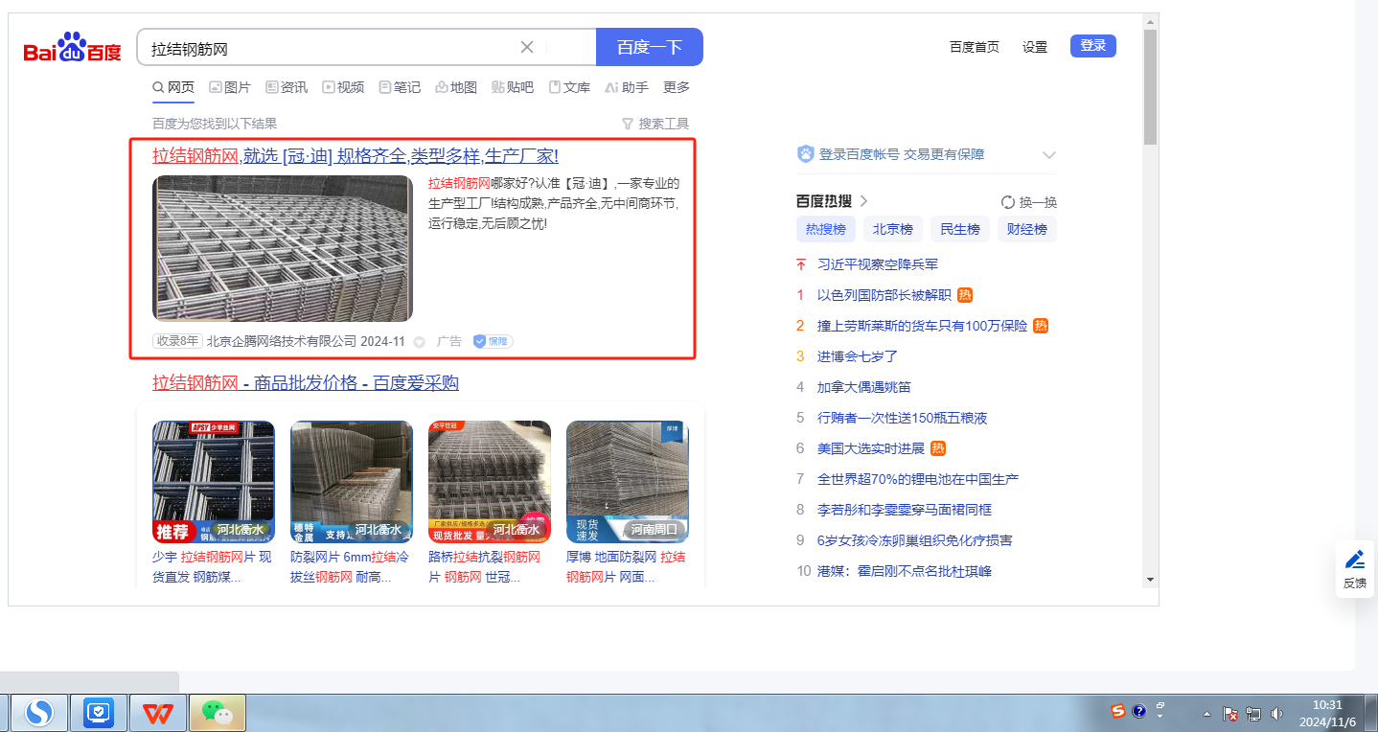Open 少宇 拉结钢筋网片 product title
The height and width of the screenshot is (732, 1378).
pyautogui.click(x=212, y=567)
